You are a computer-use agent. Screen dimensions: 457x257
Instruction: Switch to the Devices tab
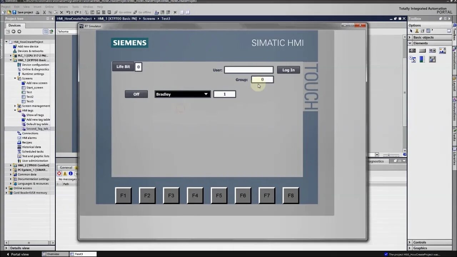click(15, 25)
